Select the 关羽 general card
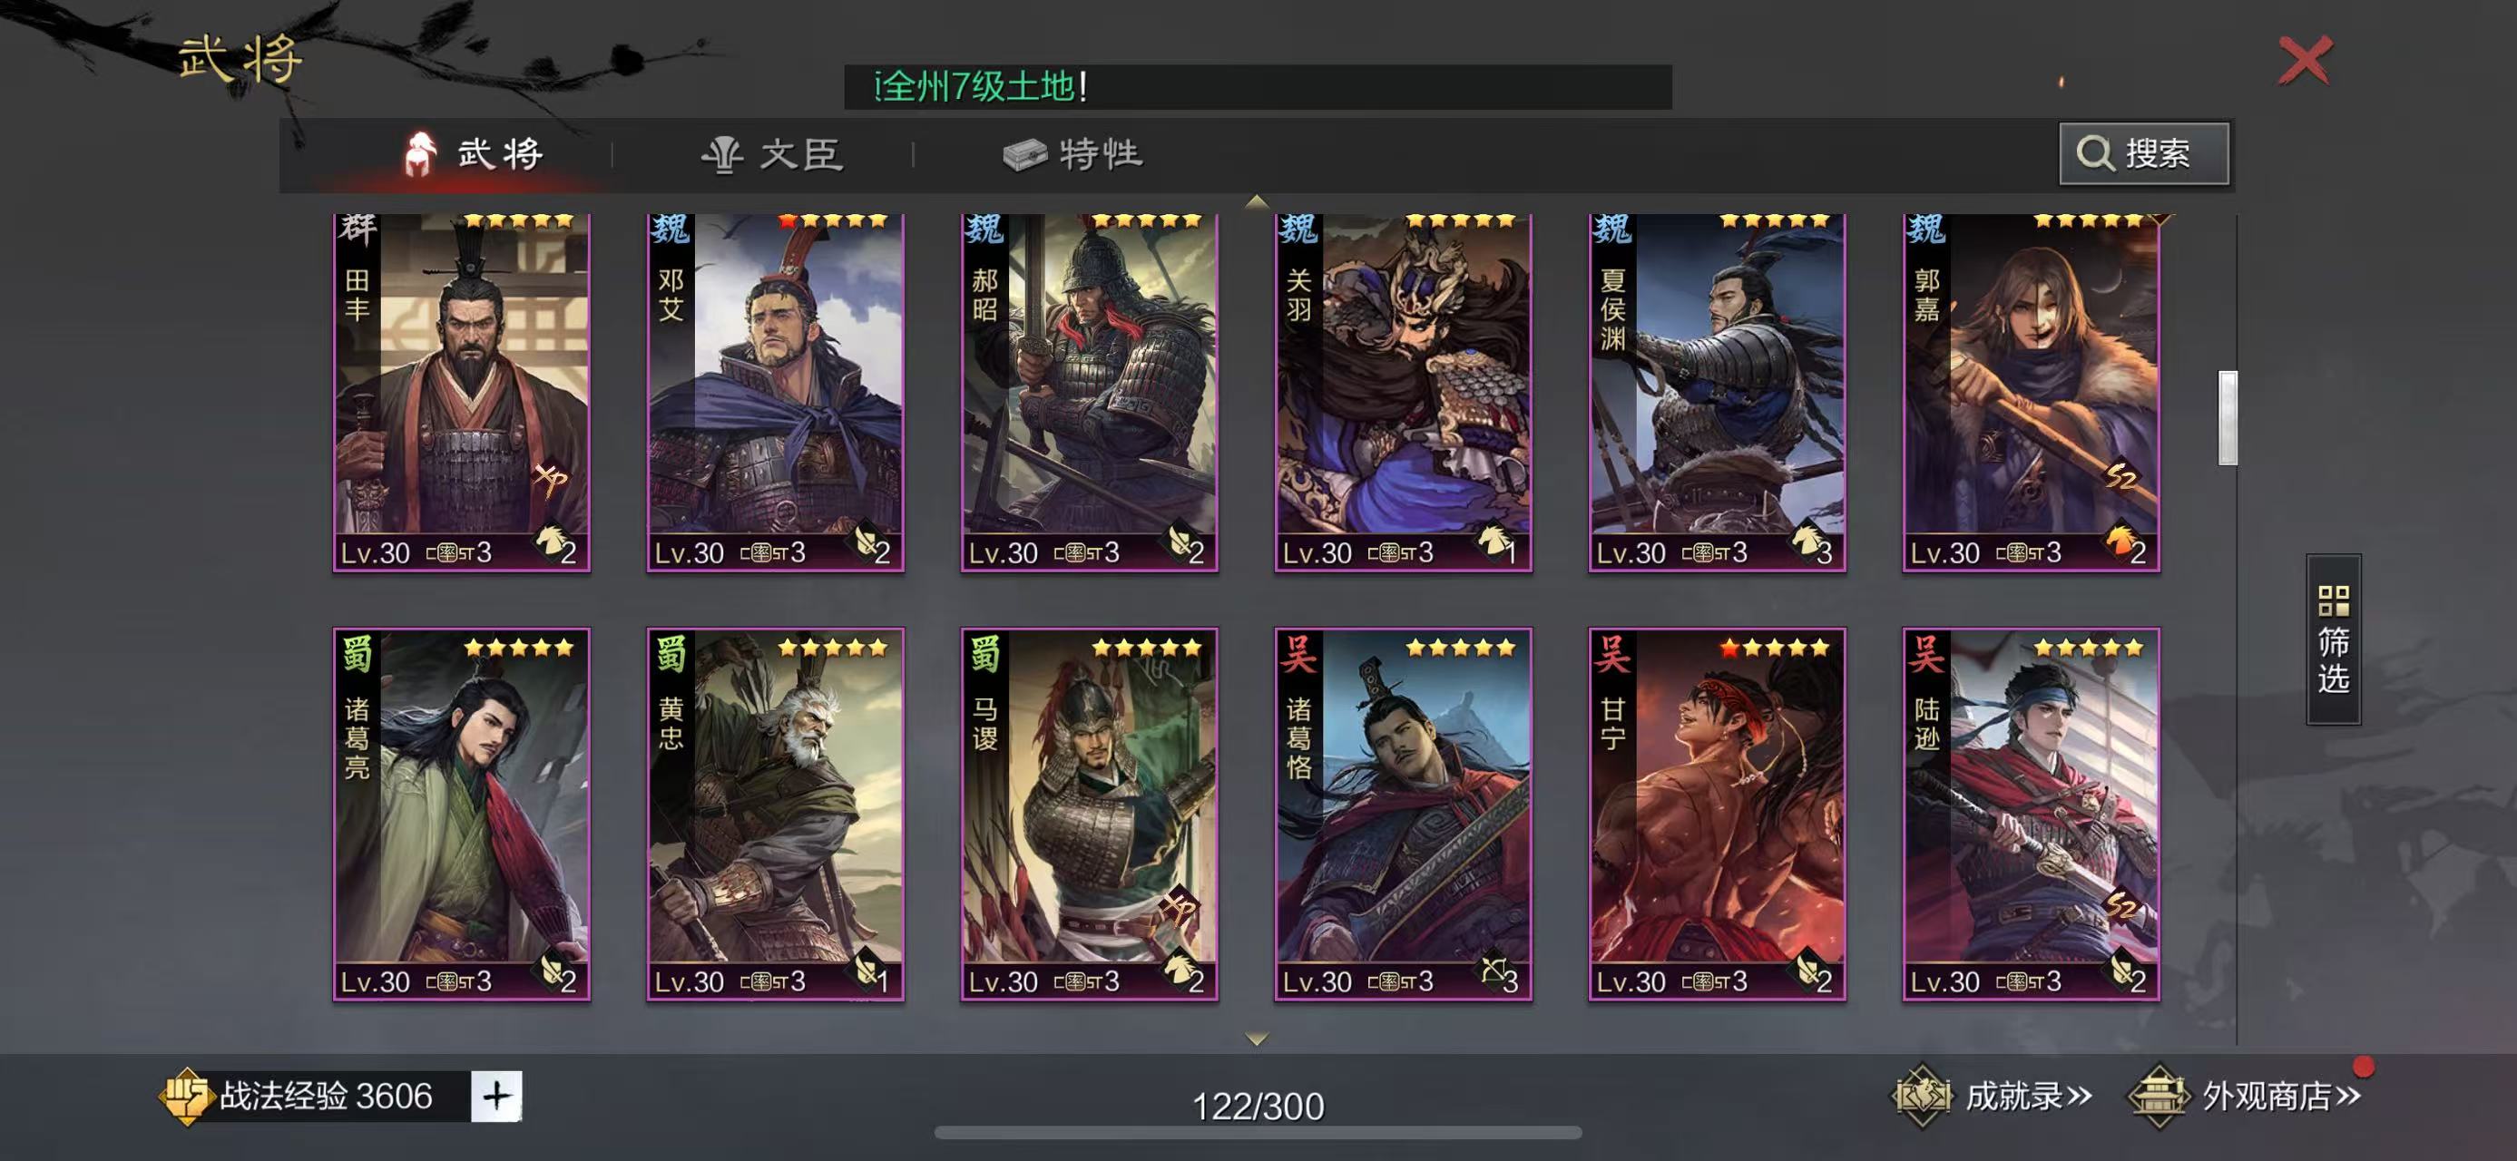This screenshot has width=2517, height=1161. click(1403, 393)
